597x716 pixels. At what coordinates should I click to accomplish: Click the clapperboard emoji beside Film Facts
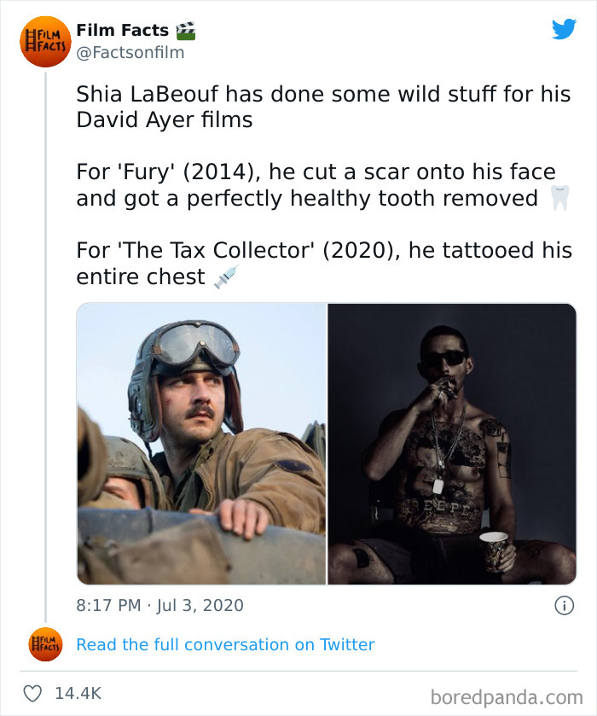pos(185,31)
